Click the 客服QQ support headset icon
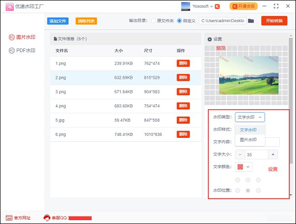 click(47, 218)
